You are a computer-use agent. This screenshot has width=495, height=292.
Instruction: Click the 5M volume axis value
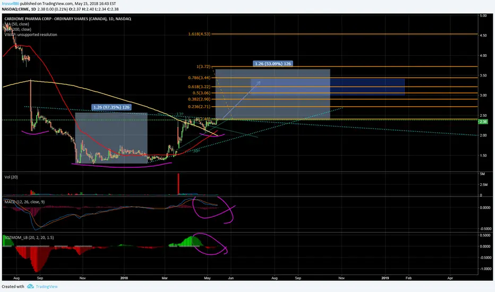[x=482, y=174]
